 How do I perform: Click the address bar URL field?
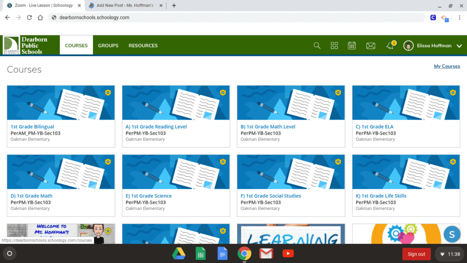[237, 18]
